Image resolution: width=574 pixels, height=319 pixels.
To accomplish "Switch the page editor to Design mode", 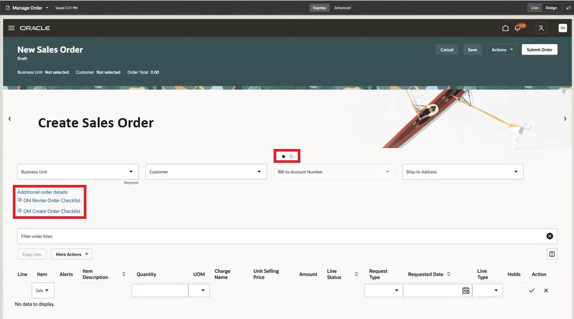I will pos(551,8).
